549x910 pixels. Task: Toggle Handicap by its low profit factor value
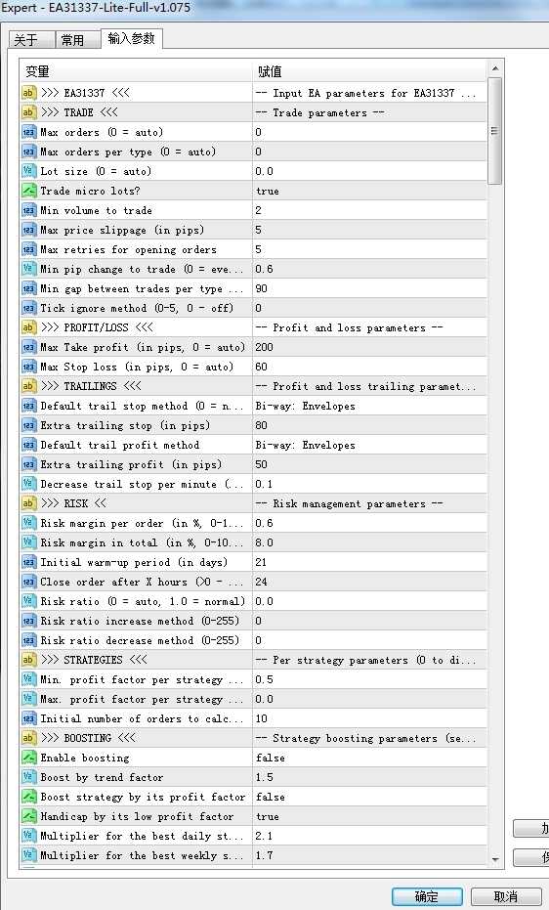pos(369,816)
